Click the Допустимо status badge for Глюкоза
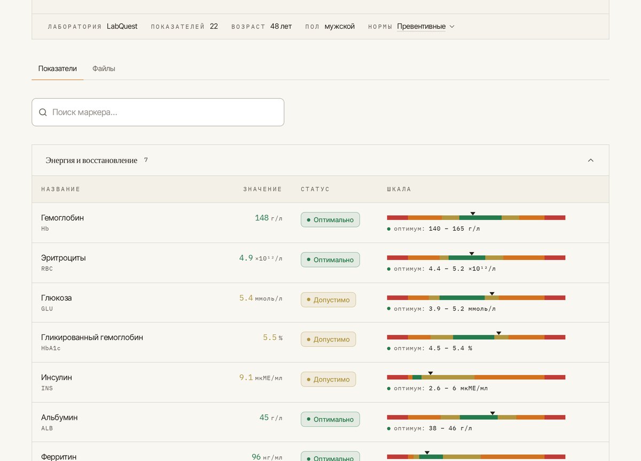Screen dimensions: 641x461 pyautogui.click(x=328, y=300)
